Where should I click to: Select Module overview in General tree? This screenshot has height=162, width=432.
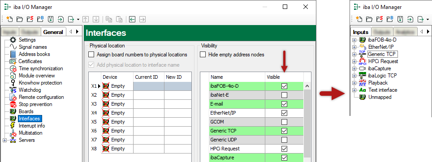(37, 76)
